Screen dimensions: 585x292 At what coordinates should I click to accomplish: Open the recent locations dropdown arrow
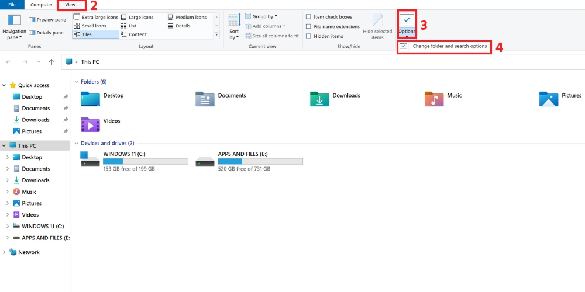[x=39, y=62]
